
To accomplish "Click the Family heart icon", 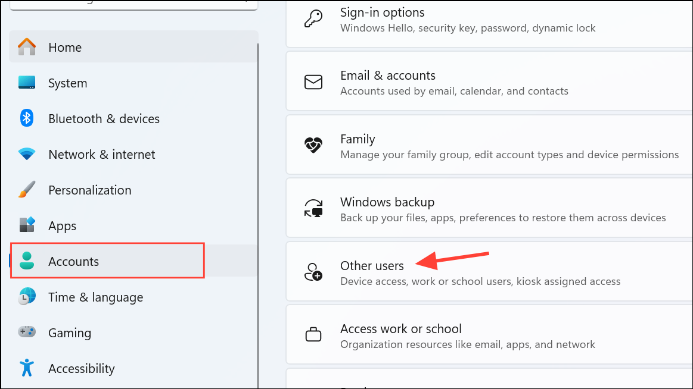I will pos(313,145).
